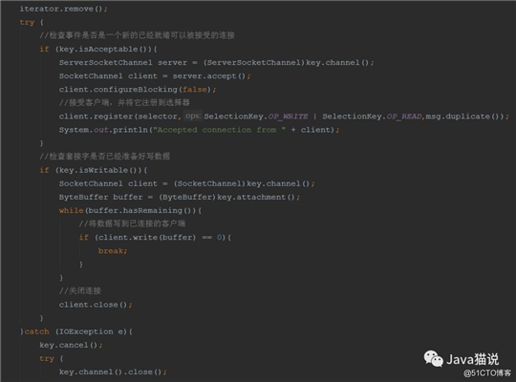The image size is (516, 382).
Task: Click the if (client.write(buffer) == 0) line
Action: pyautogui.click(x=155, y=237)
